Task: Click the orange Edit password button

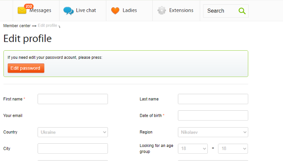Action: 26,68
